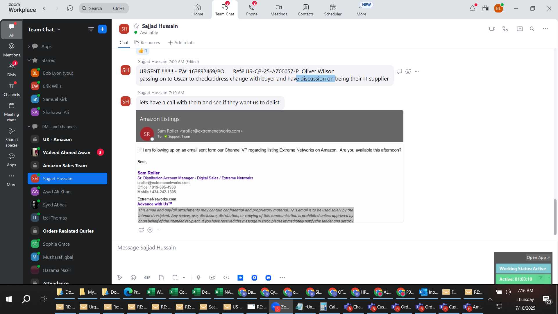Start a video call with Sajjad Hussain

click(492, 29)
